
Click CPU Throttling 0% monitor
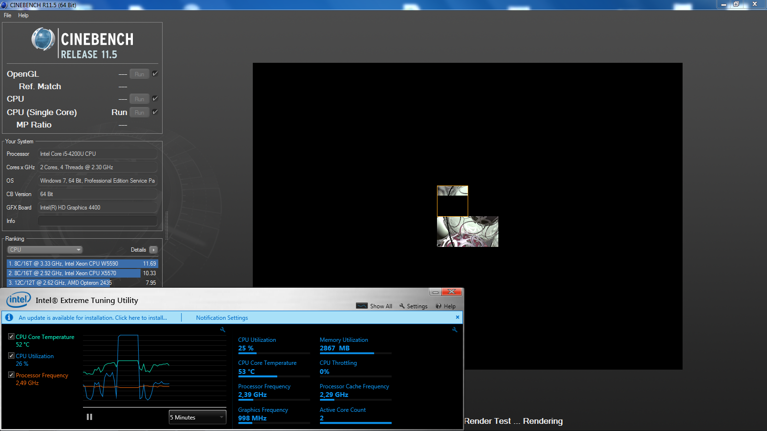[355, 368]
